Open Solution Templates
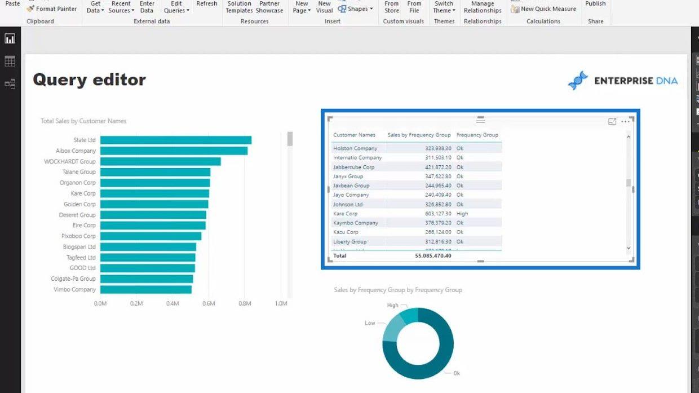Screen dimensions: 699x393 click(240, 7)
